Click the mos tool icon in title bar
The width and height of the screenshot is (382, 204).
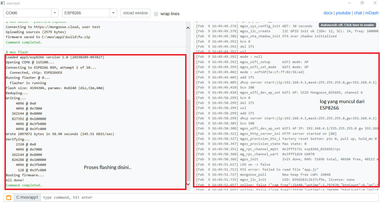pos(3,3)
